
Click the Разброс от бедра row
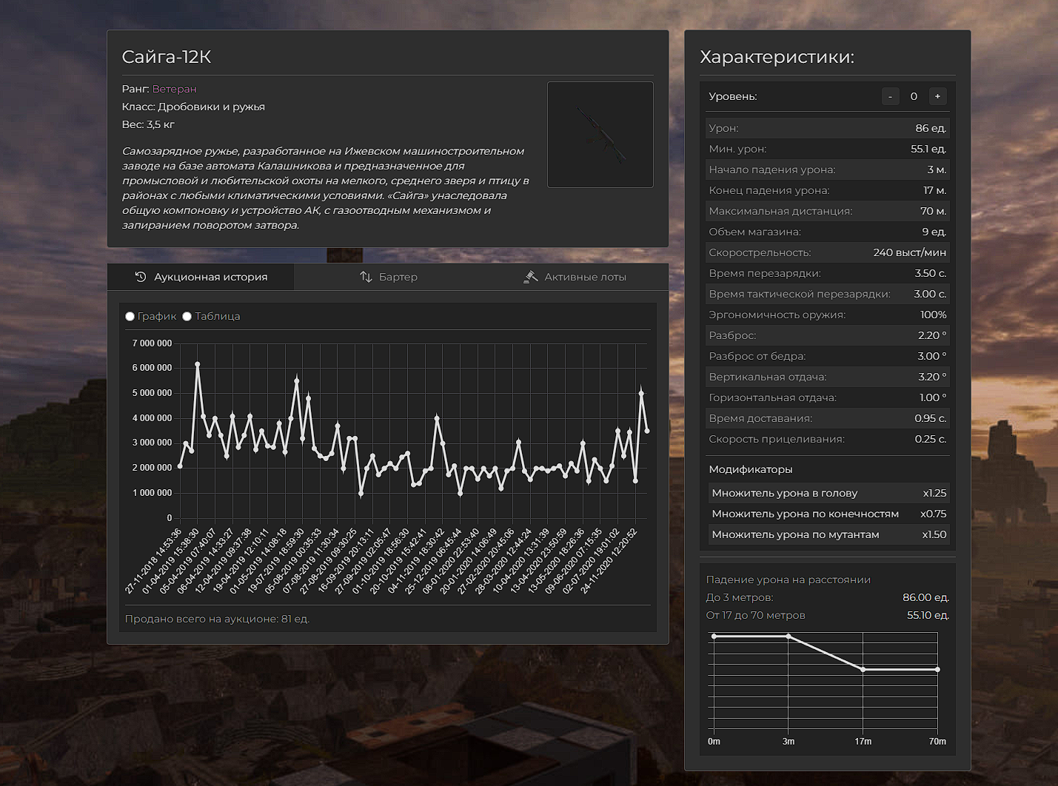(828, 356)
